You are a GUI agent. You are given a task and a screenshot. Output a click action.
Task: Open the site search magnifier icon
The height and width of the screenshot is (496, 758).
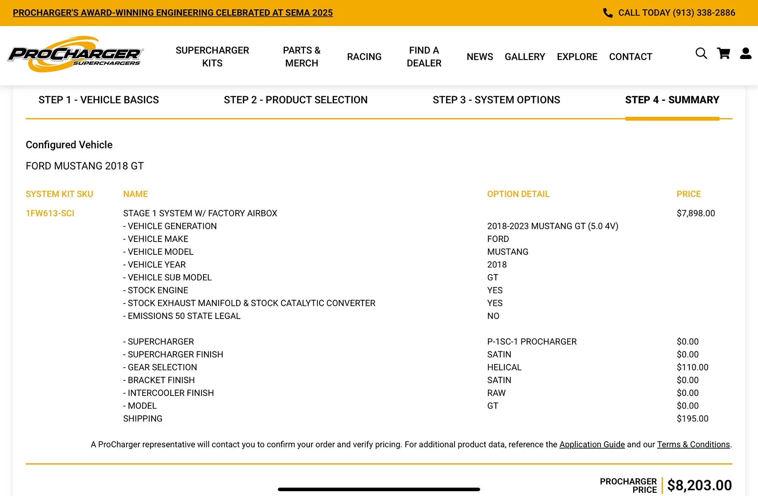click(x=701, y=53)
